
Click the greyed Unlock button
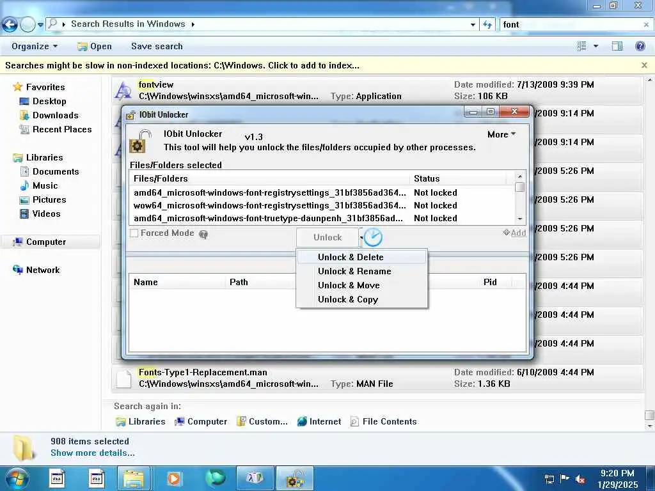(x=327, y=238)
